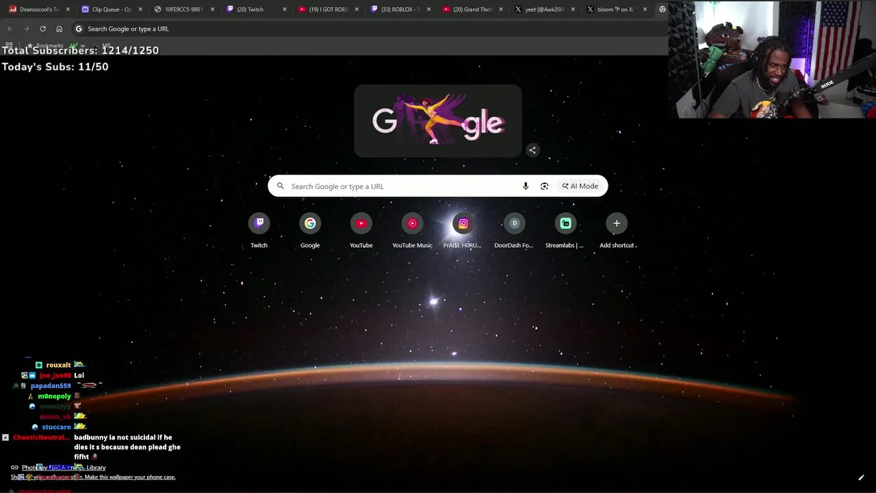Click 'Total Subscribers: 1214/1250' overlay text

click(x=80, y=51)
